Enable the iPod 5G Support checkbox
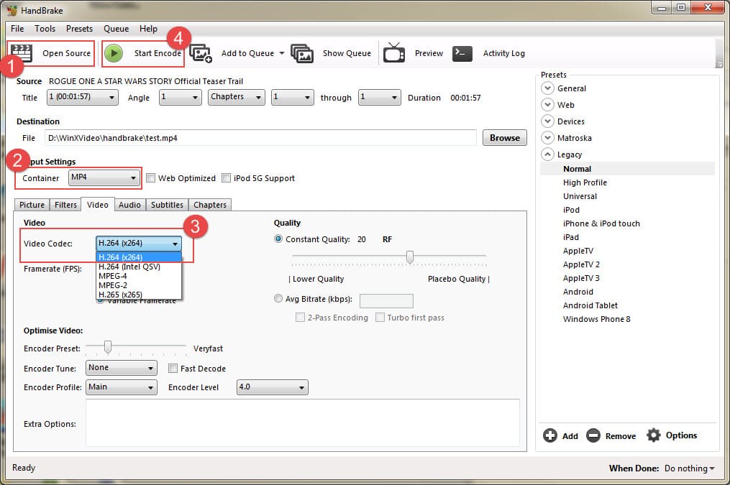This screenshot has height=485, width=730. click(226, 178)
